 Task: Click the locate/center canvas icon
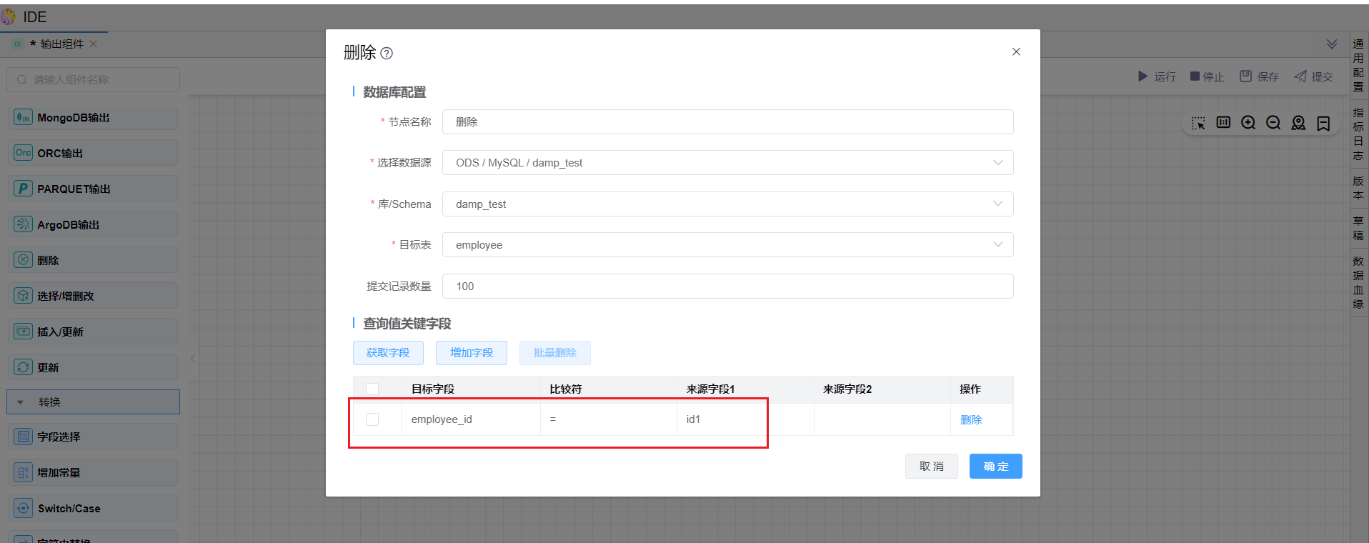[1298, 123]
